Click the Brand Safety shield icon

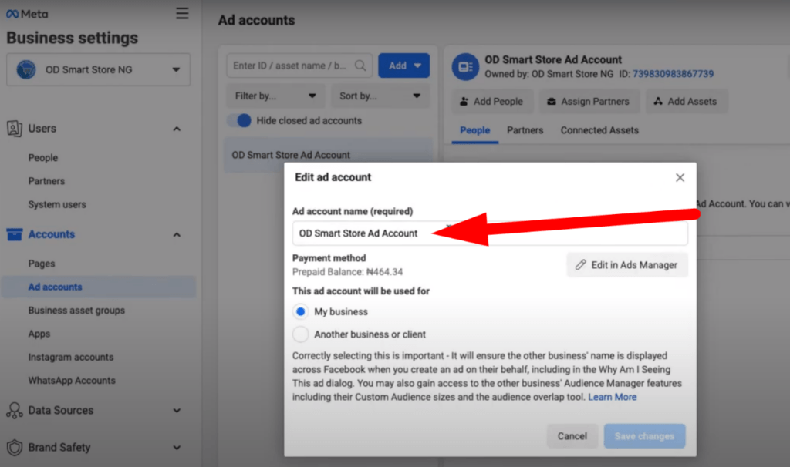14,448
